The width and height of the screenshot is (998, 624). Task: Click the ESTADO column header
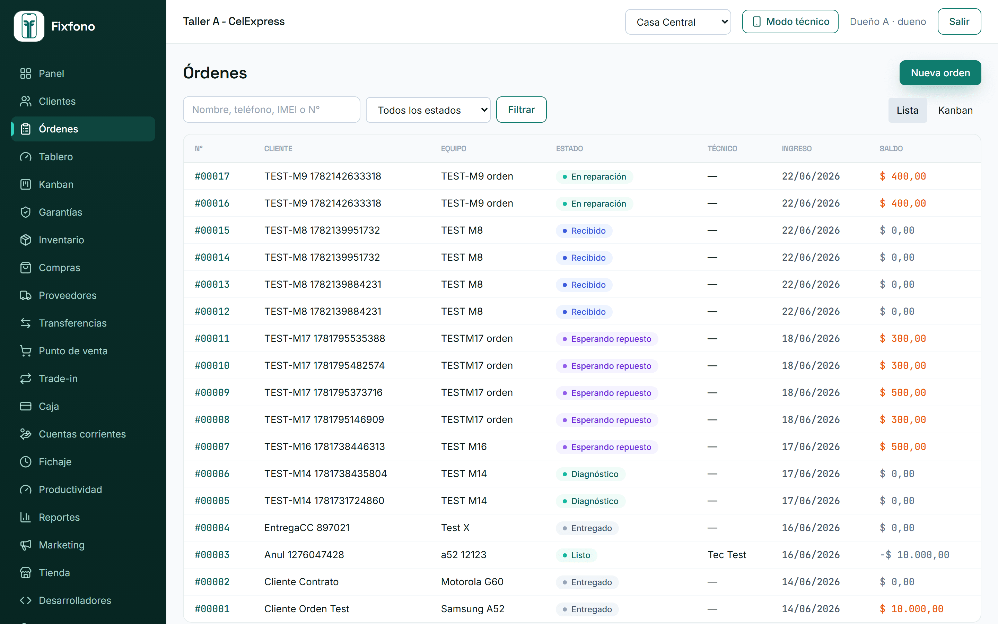pyautogui.click(x=569, y=149)
